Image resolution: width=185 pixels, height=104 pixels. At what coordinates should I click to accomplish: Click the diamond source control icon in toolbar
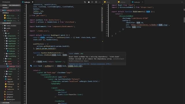(89, 2)
